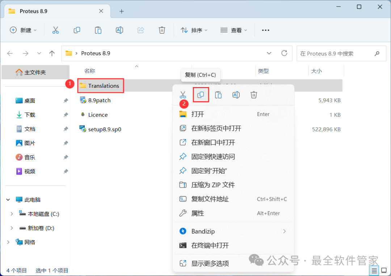Open the three-dots more options menu
This screenshot has width=391, height=276.
click(266, 30)
